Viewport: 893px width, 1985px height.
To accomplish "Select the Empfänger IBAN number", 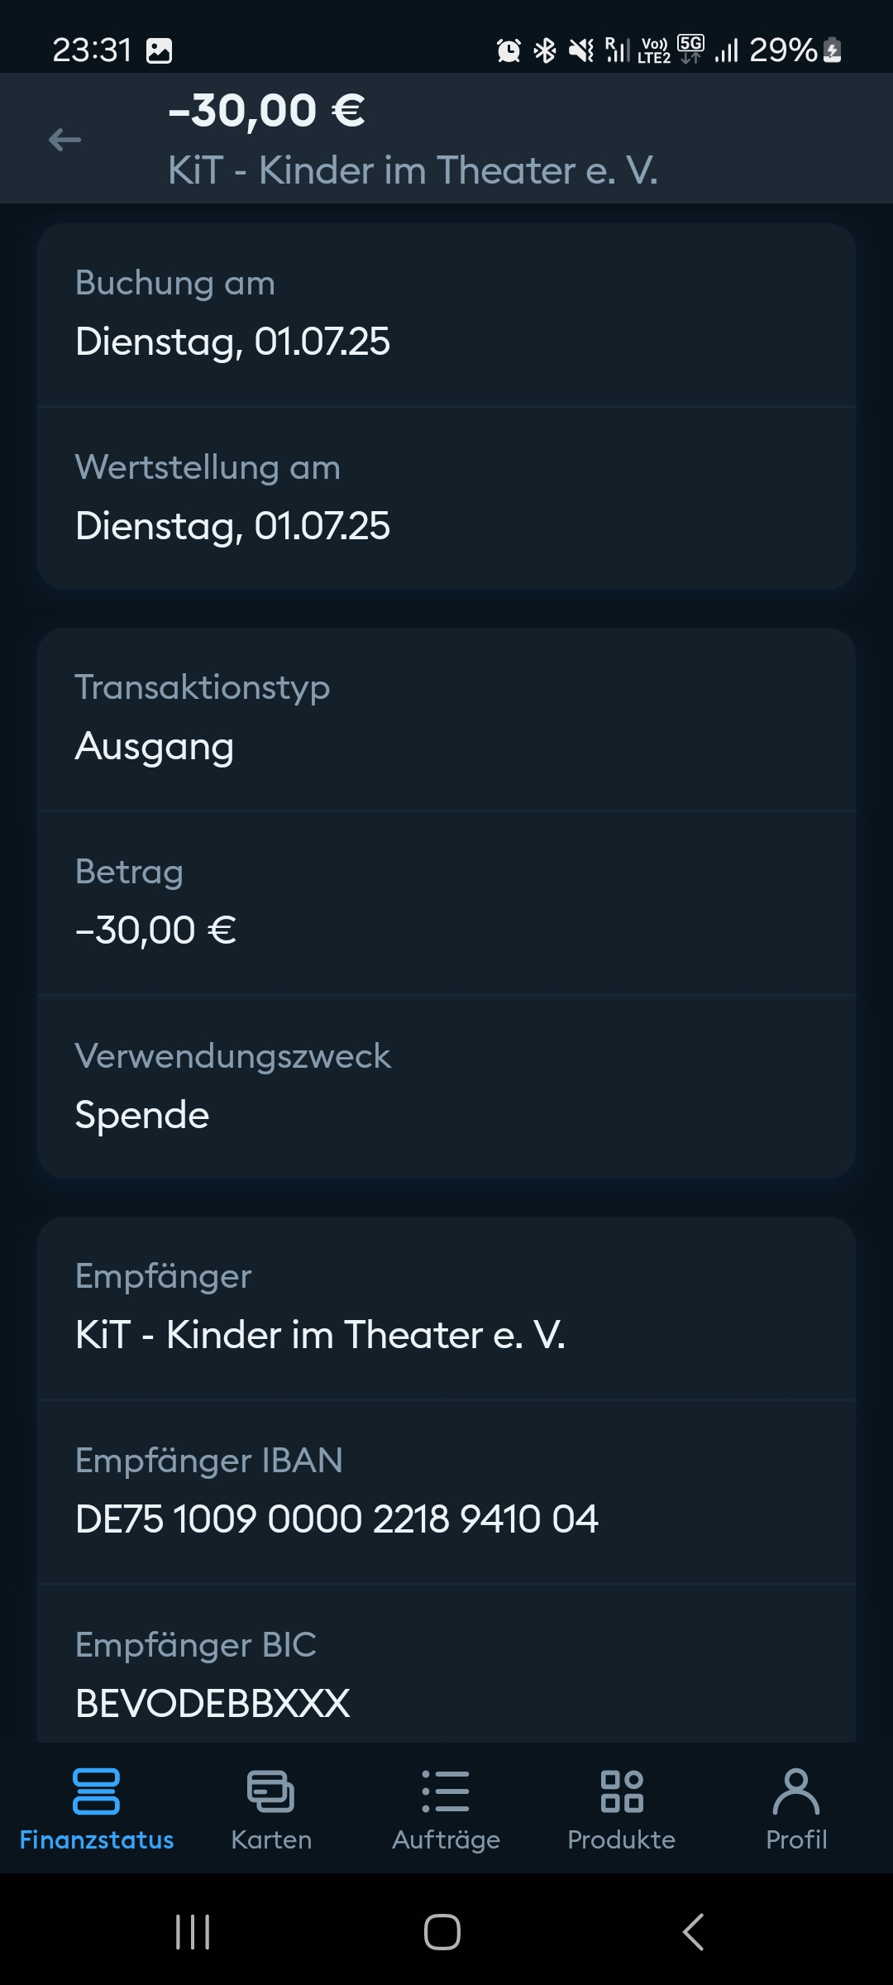I will click(337, 1519).
